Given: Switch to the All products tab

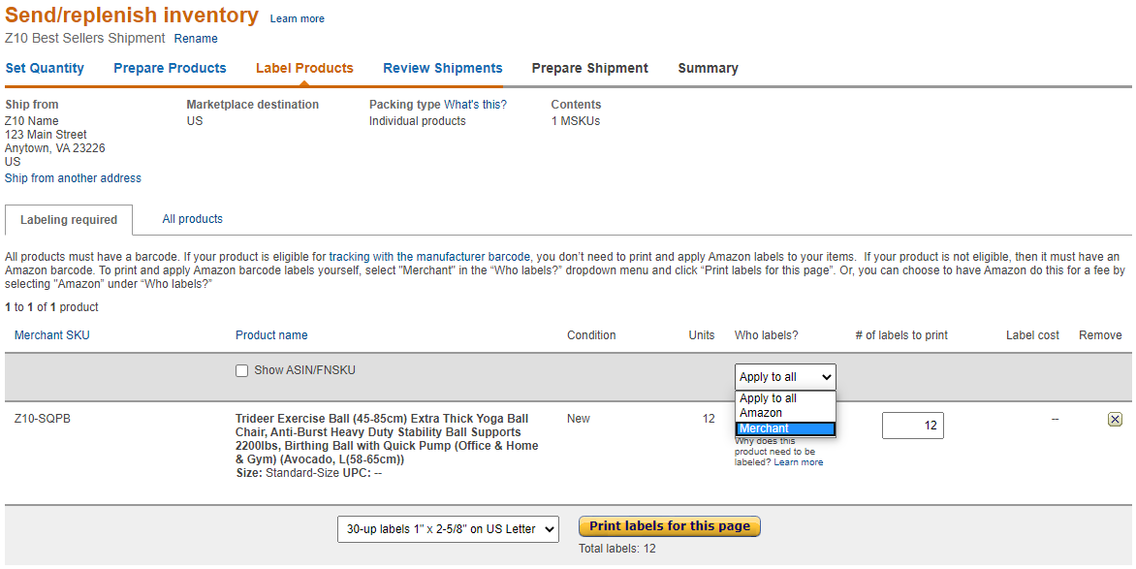Looking at the screenshot, I should [x=192, y=219].
